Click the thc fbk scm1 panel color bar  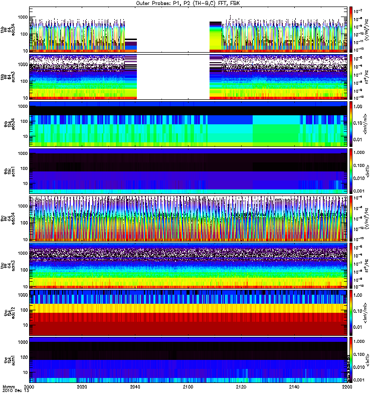351,360
